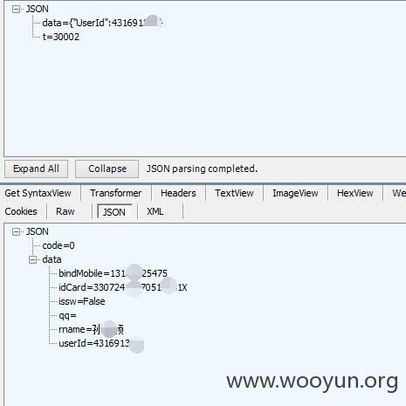This screenshot has width=406, height=406.
Task: Click the Expand All button
Action: (x=36, y=169)
